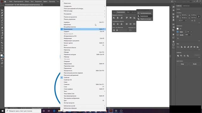Image resolution: width=202 pixels, height=113 pixels.
Task: Click fill swatch at bottom of toolbar
Action: pyautogui.click(x=2, y=55)
